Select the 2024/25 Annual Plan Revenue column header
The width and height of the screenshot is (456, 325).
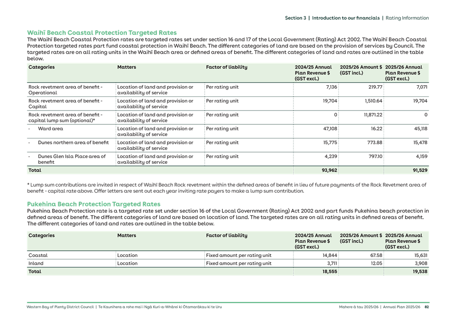pyautogui.click(x=313, y=72)
